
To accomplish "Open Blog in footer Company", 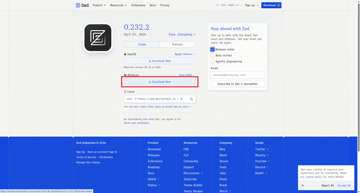I will click(222, 149).
